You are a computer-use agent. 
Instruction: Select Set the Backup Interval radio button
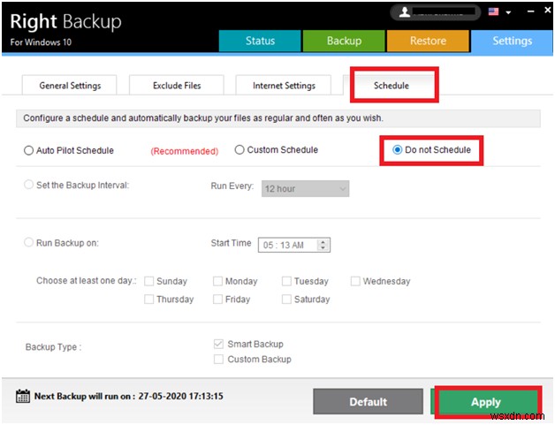coord(28,185)
